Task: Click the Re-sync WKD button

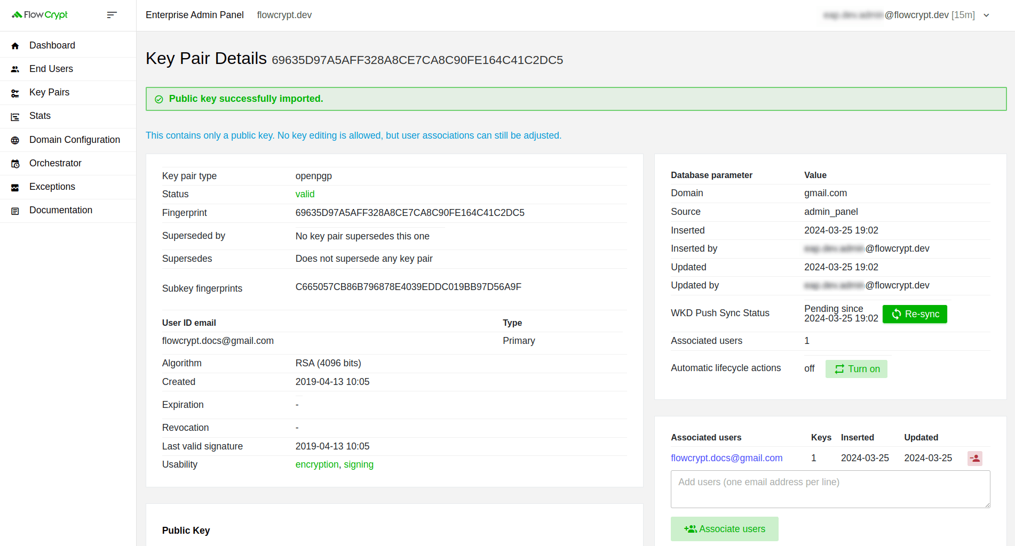Action: point(915,314)
